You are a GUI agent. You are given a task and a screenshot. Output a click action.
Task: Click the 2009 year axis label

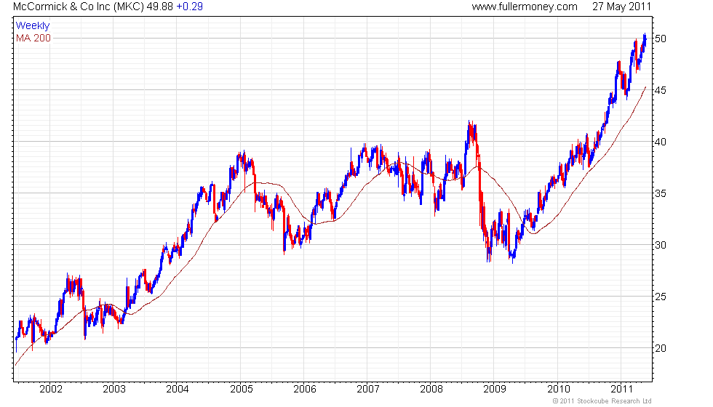tap(494, 390)
